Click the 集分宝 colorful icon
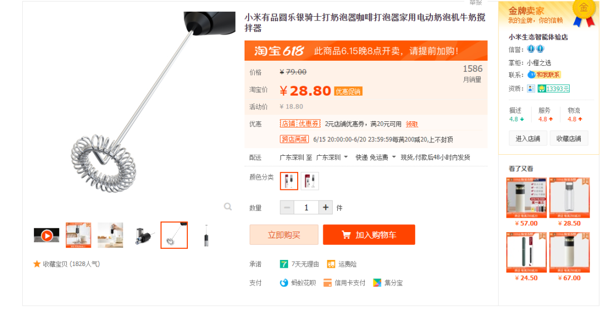This screenshot has width=602, height=310. coord(377,283)
